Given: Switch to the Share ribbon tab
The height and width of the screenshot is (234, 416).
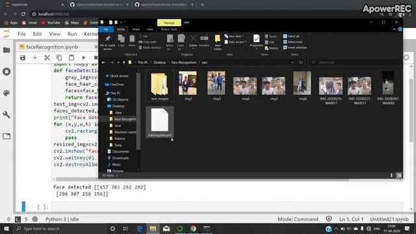Looking at the screenshot, I should (x=136, y=29).
